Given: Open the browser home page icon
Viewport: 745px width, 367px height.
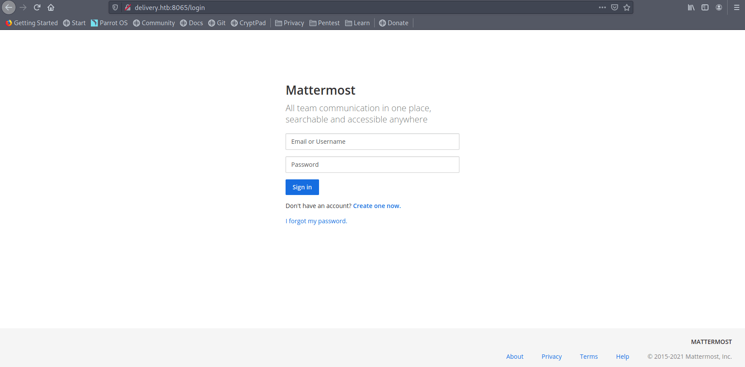Looking at the screenshot, I should coord(51,7).
